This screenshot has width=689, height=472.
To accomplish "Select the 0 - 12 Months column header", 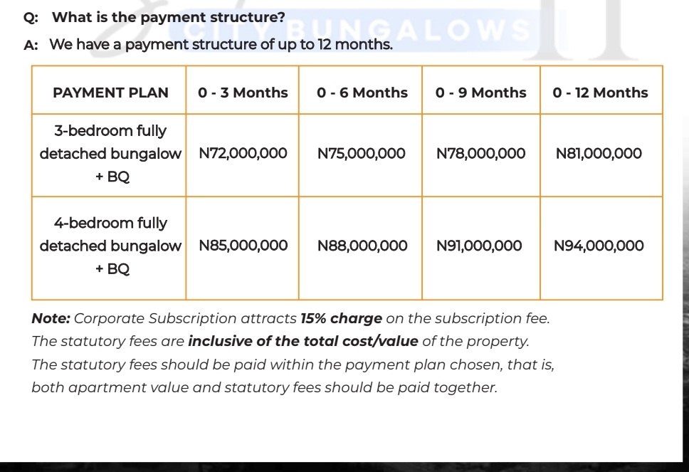I will click(x=601, y=93).
